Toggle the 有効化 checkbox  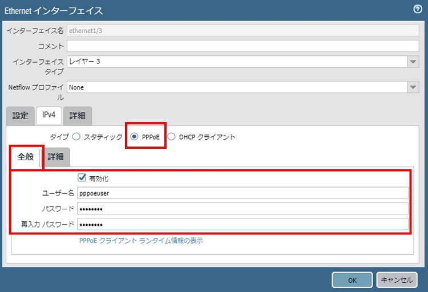coord(82,179)
